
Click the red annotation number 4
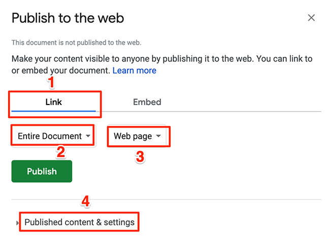click(86, 201)
